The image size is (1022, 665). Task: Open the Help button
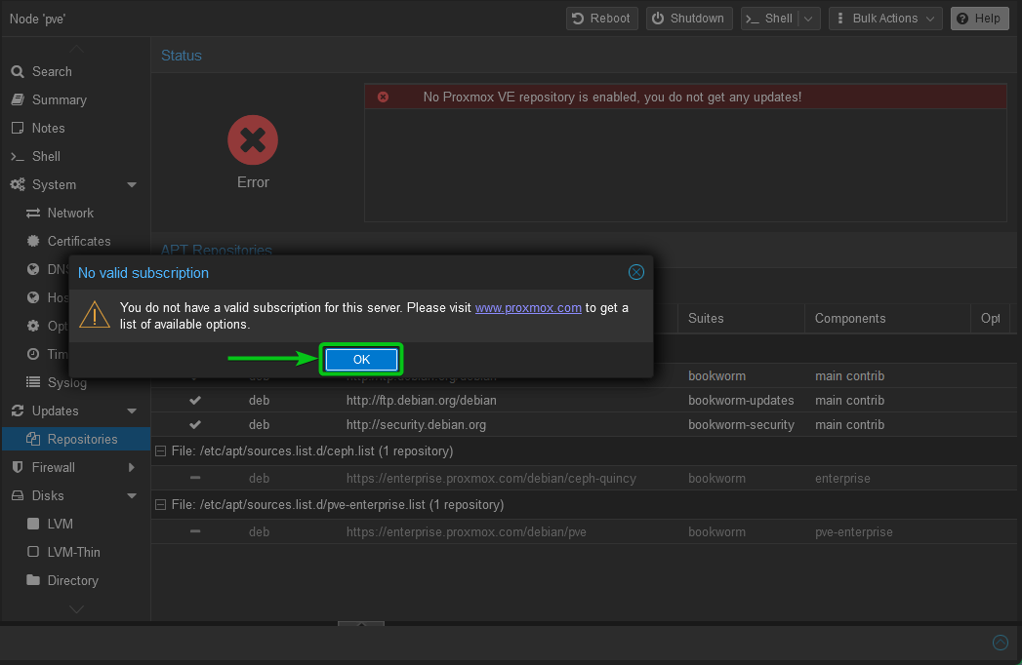(x=979, y=19)
